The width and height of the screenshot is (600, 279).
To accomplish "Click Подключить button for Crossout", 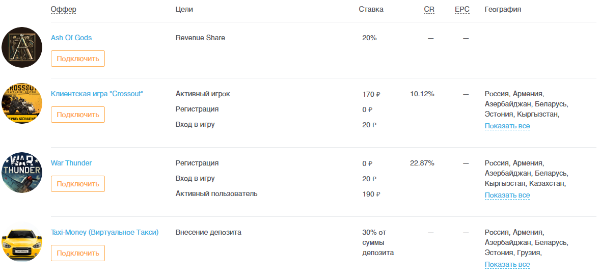I will [x=78, y=115].
